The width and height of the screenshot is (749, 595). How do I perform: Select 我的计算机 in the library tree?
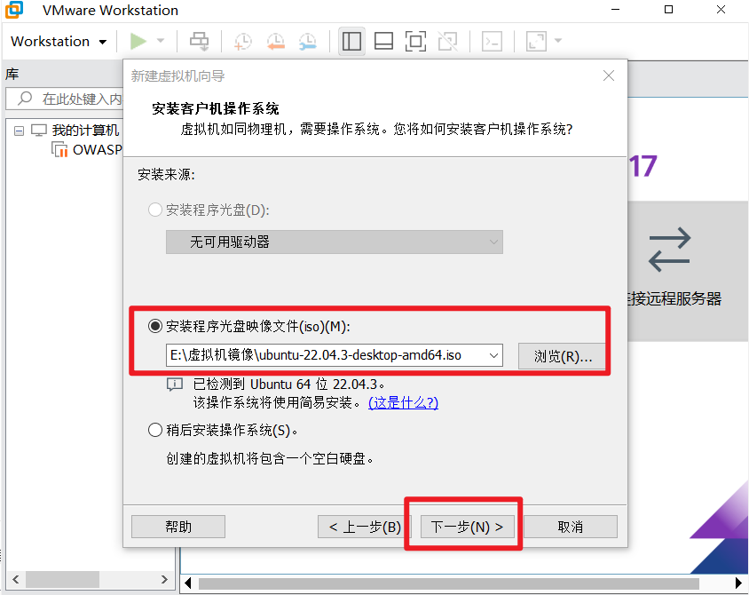(85, 130)
